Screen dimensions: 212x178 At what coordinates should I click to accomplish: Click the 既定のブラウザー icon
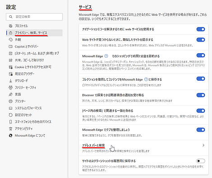[10, 74]
